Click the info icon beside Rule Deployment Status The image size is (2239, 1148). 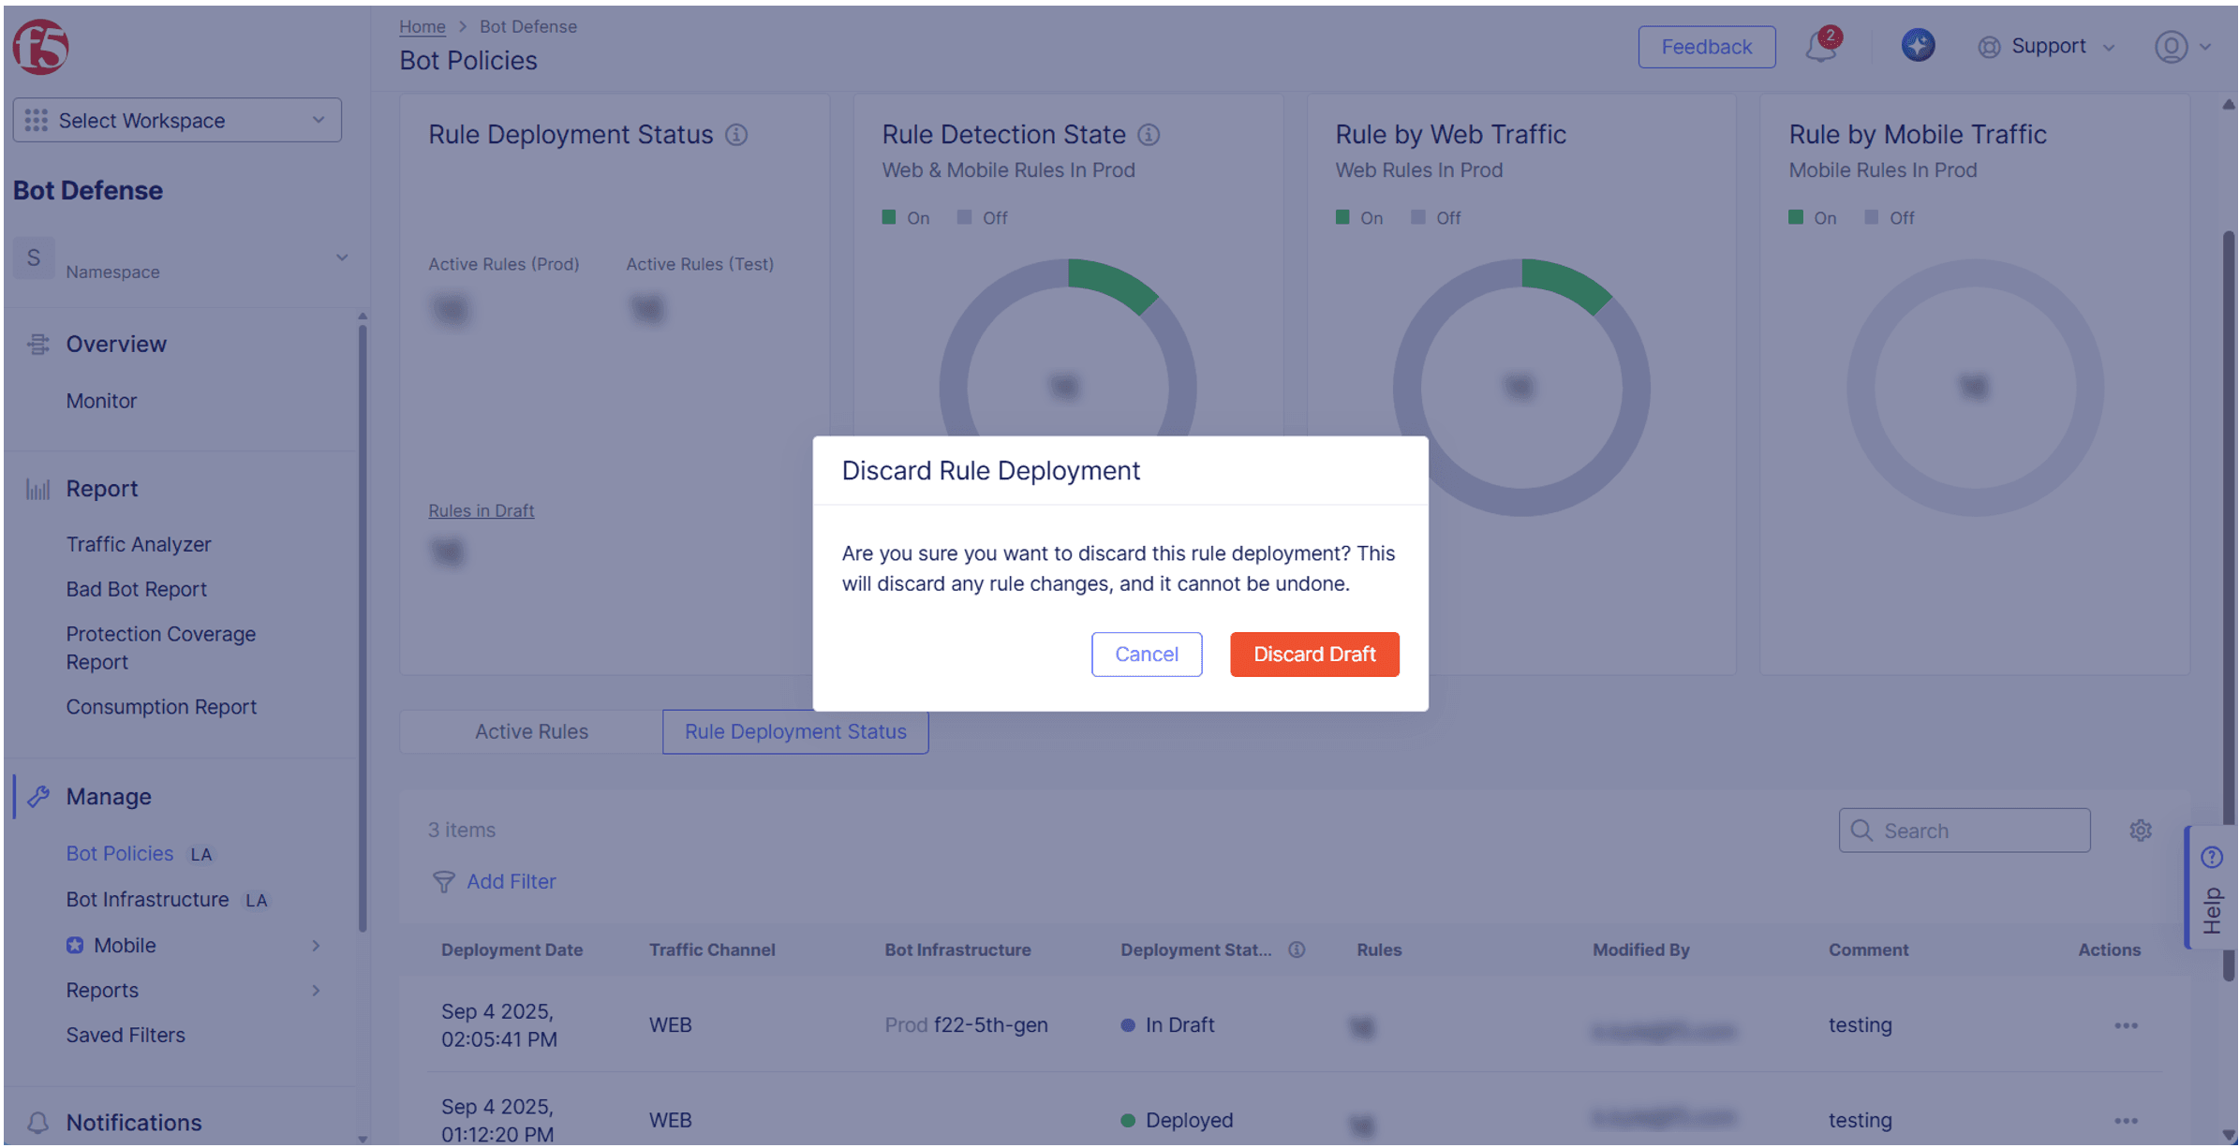tap(736, 135)
